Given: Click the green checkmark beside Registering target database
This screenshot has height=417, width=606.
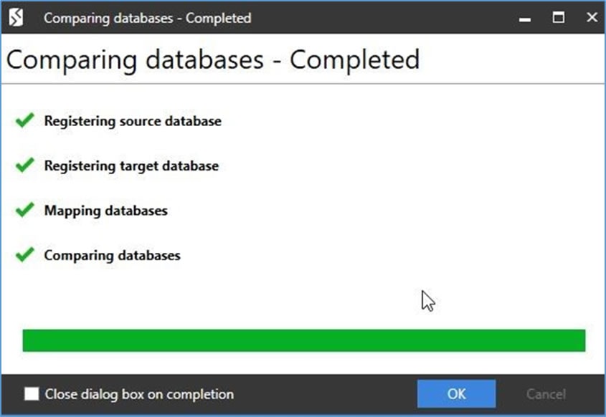Looking at the screenshot, I should coord(24,166).
